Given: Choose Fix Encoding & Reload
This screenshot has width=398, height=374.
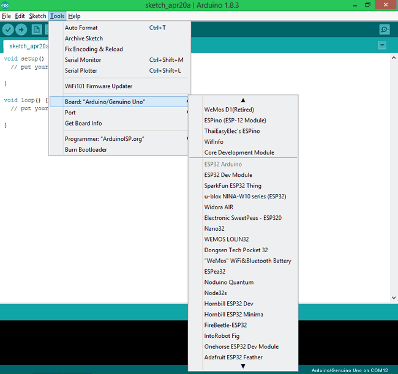Looking at the screenshot, I should click(x=119, y=49).
